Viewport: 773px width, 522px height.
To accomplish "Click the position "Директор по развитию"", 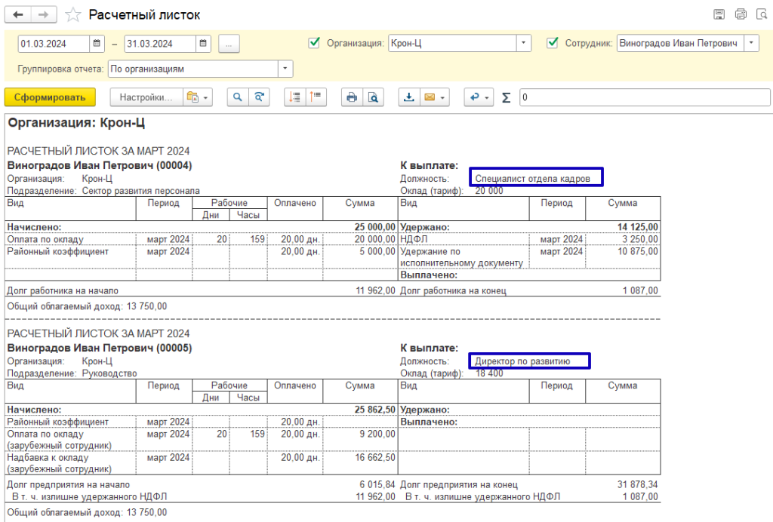I will tap(522, 361).
